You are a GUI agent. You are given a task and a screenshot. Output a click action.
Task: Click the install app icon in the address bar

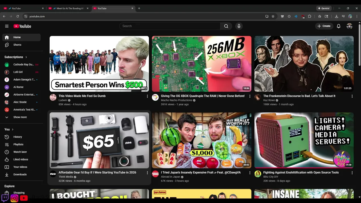click(267, 16)
